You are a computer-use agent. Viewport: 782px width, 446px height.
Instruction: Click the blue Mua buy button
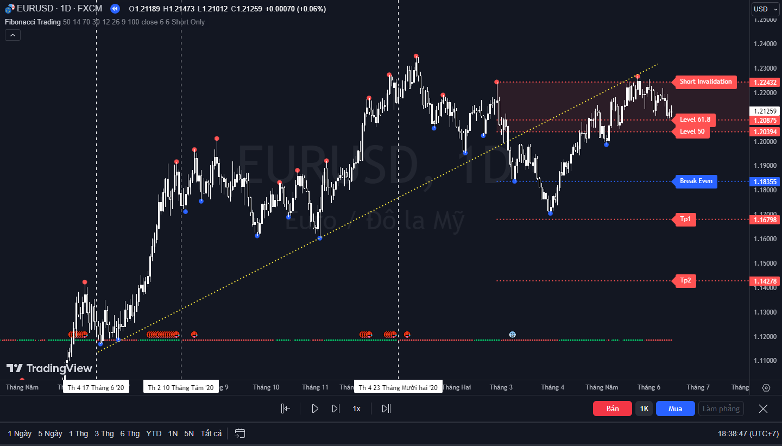(x=676, y=409)
